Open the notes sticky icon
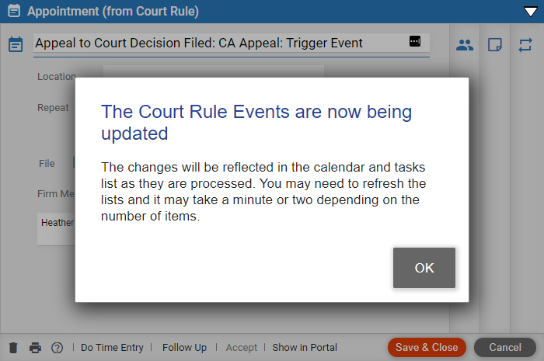 click(x=495, y=45)
